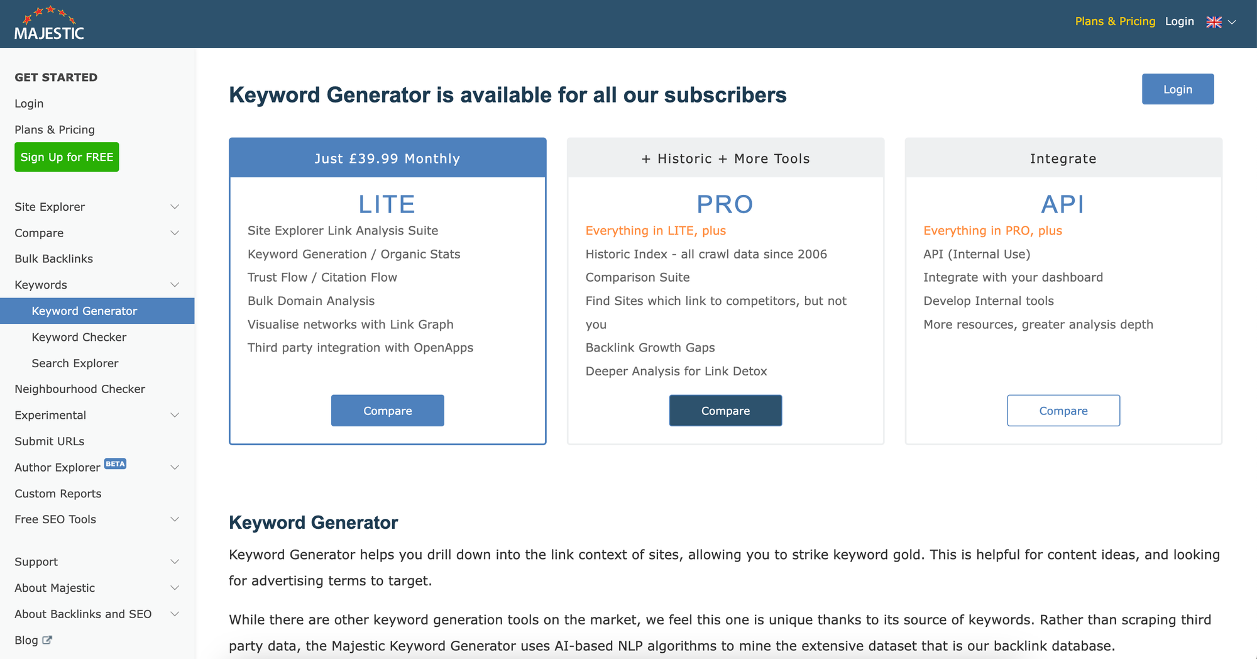Open Neighbourhood Checker in sidebar

(80, 389)
